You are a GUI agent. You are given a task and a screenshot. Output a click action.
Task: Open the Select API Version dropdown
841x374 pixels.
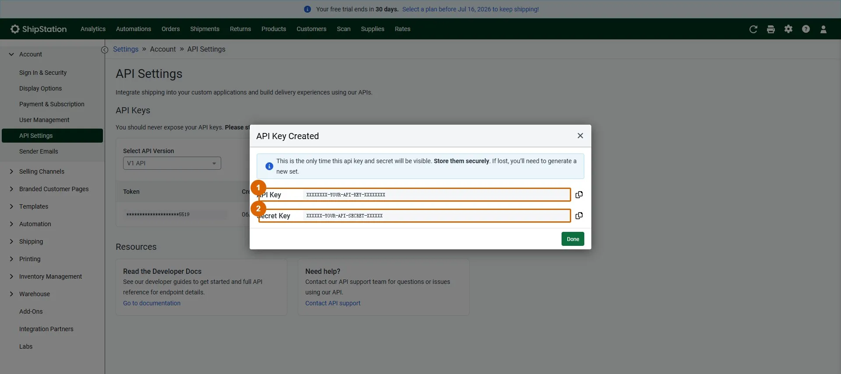(x=172, y=163)
